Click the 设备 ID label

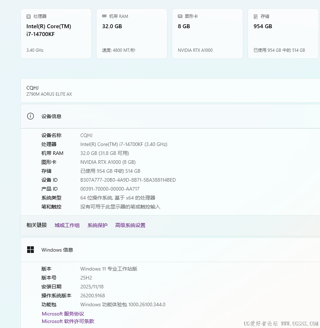pyautogui.click(x=49, y=180)
